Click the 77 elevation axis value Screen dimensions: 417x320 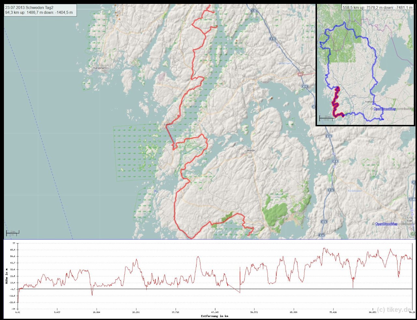point(14,243)
